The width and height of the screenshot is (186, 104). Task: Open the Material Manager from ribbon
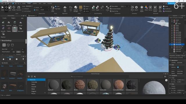(76, 9)
